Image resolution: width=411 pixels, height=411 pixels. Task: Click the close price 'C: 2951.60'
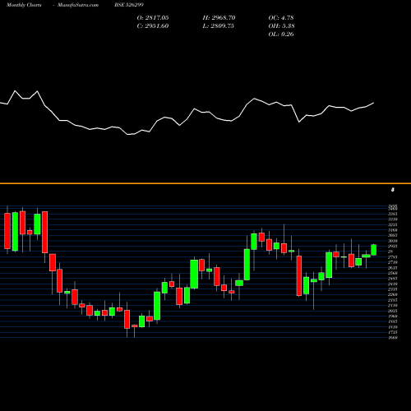[x=153, y=26]
